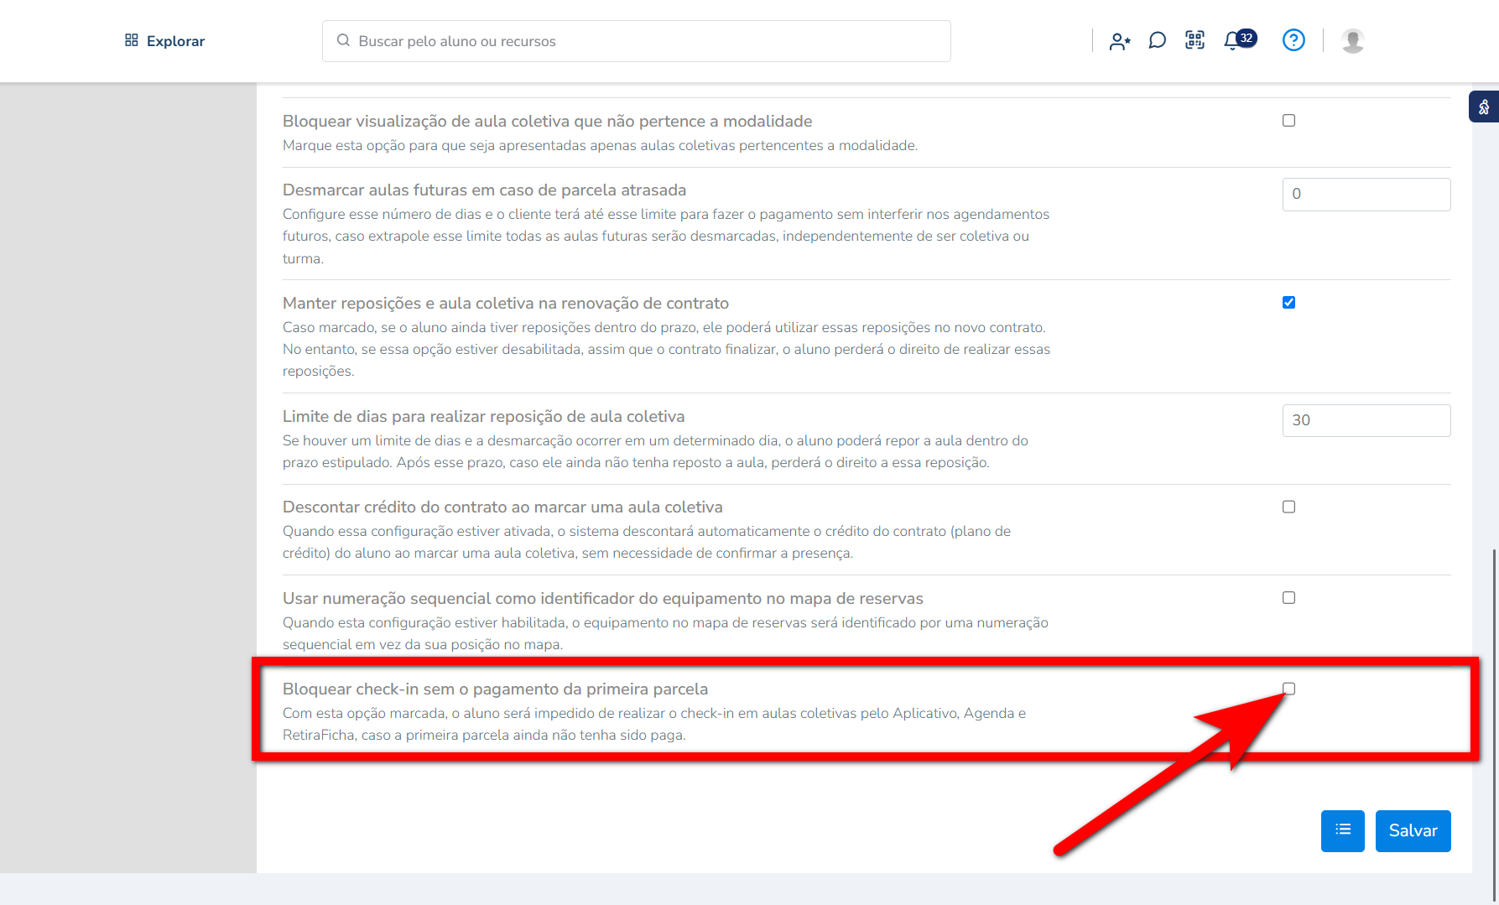Open notifications bell with 32 badge

coord(1233,40)
